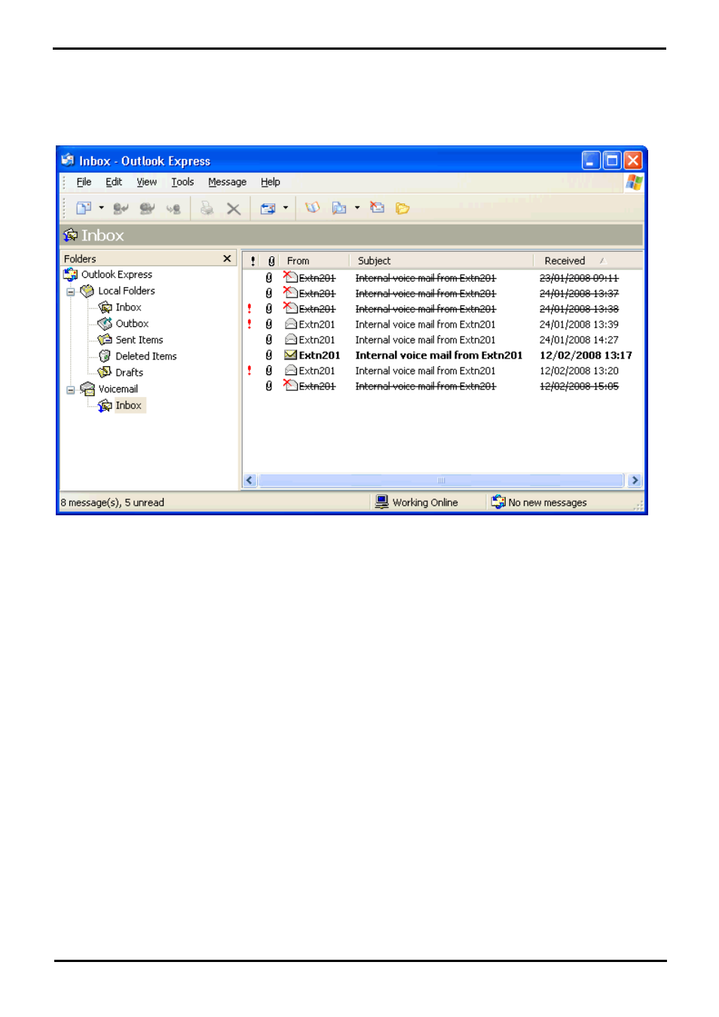Click the Send/Receive toolbar icon
This screenshot has height=1017, width=719.
click(x=268, y=209)
